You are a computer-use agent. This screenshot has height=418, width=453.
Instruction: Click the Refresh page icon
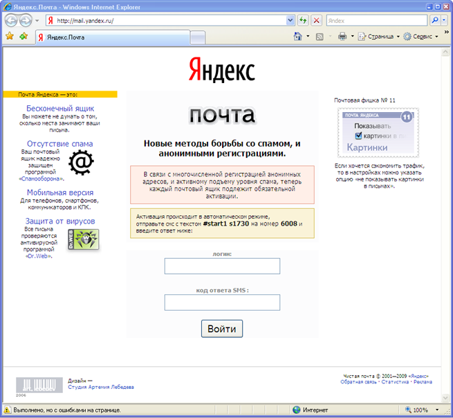(303, 21)
